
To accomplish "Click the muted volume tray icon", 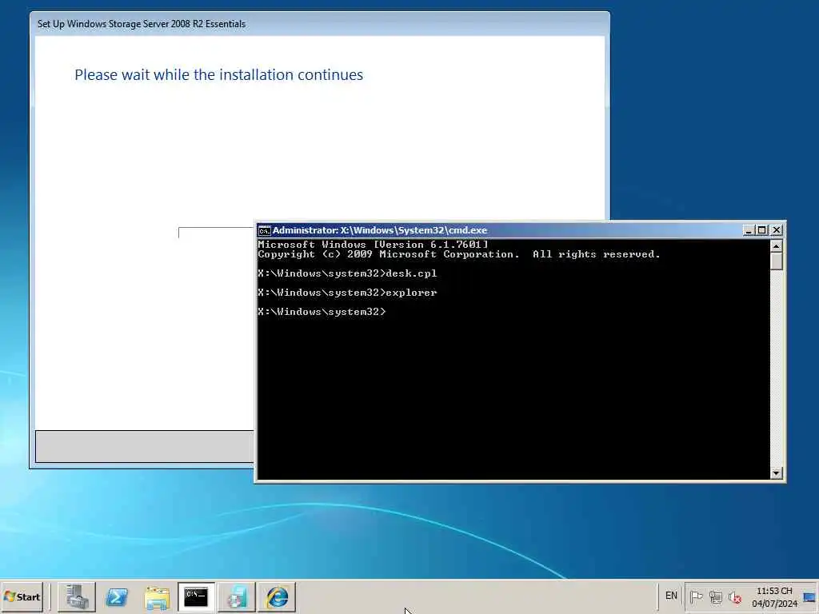I will (x=735, y=596).
